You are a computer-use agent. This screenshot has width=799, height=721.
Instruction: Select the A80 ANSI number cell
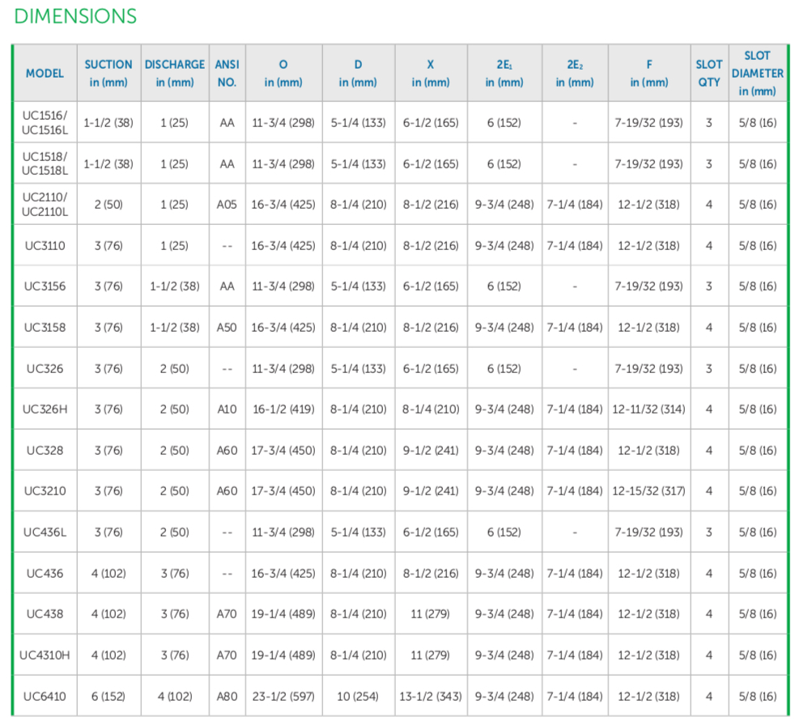(227, 696)
